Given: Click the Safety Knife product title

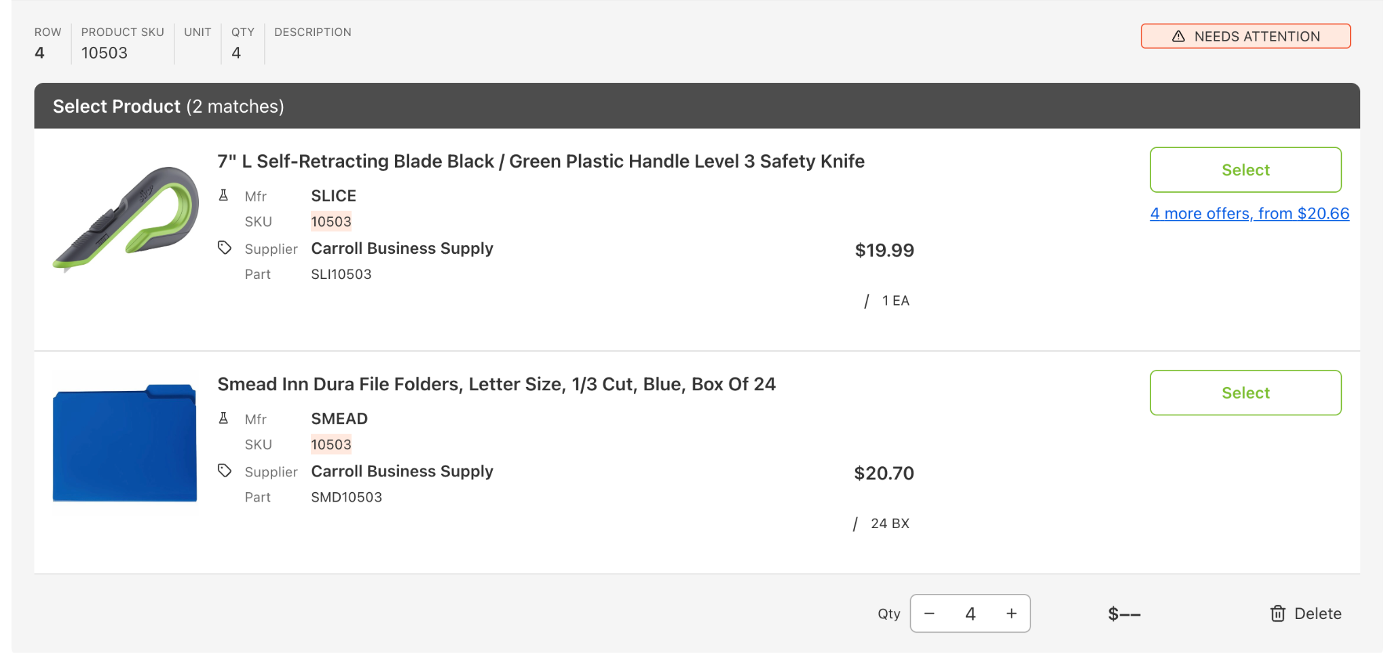Looking at the screenshot, I should click(x=541, y=162).
